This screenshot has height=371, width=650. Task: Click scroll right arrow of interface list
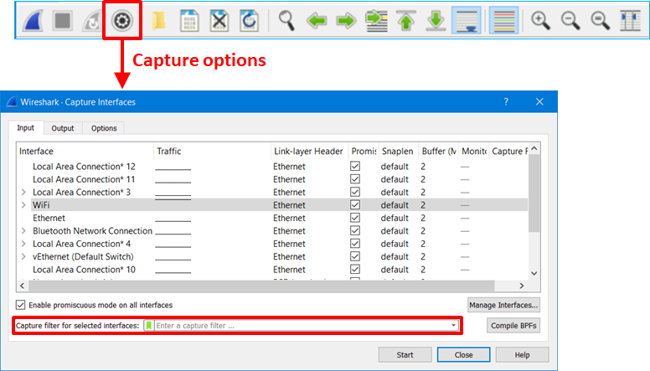[522, 286]
